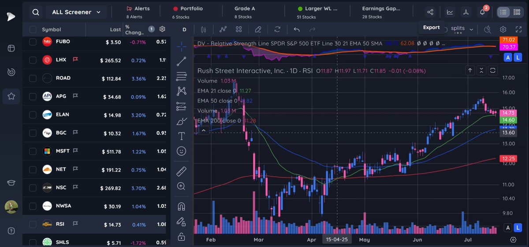Switch to the Portfolio watchlist tab
Viewport: 529px width, 247px height.
pyautogui.click(x=188, y=12)
